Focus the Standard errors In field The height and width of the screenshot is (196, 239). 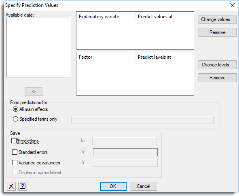click(x=125, y=152)
